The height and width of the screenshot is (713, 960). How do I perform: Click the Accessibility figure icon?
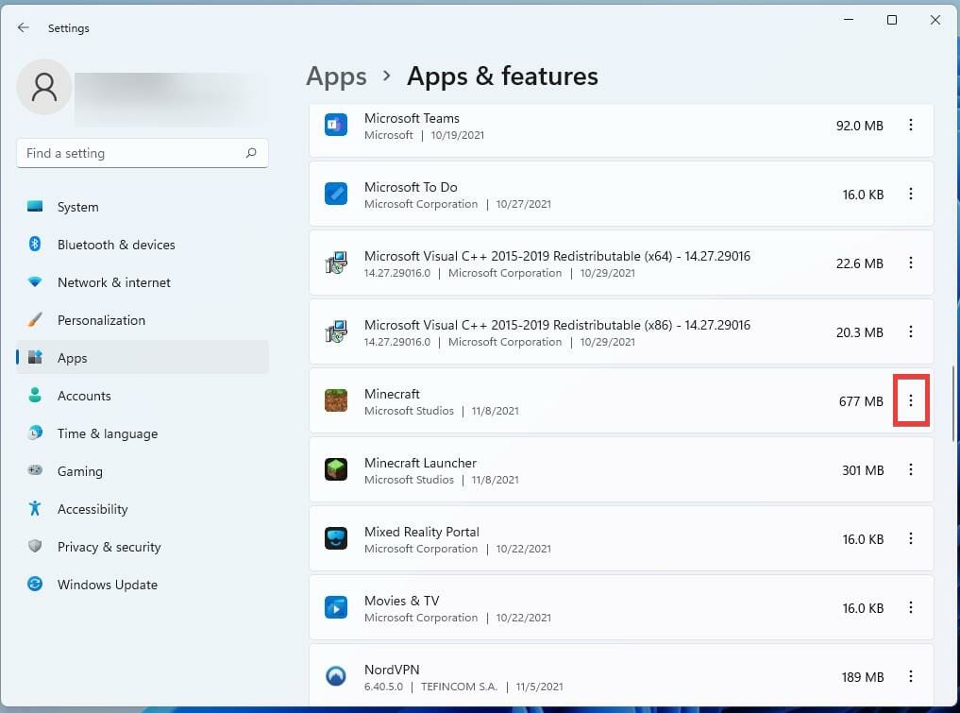[35, 508]
